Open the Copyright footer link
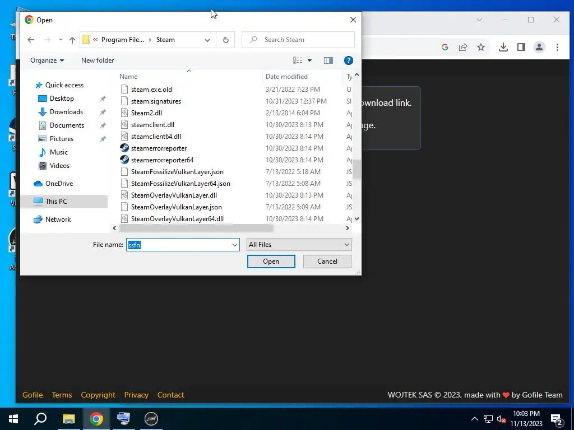This screenshot has height=430, width=574. click(x=98, y=395)
